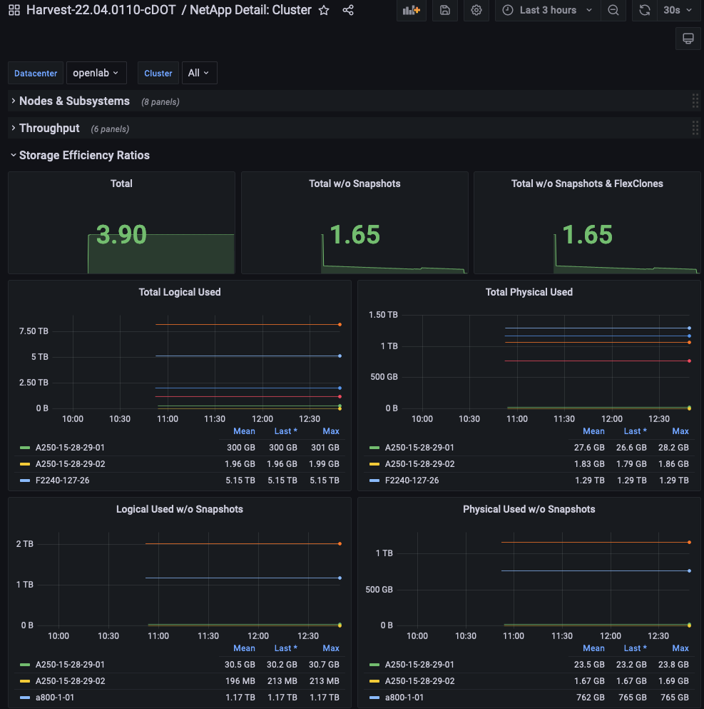Zoom out the time range
The width and height of the screenshot is (704, 709).
tap(613, 10)
